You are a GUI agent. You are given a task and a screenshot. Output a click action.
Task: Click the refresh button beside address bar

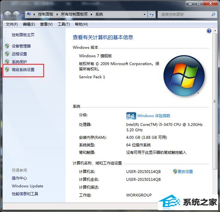coord(151,14)
